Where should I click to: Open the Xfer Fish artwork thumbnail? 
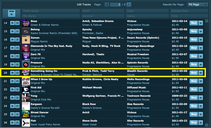tap(26, 123)
